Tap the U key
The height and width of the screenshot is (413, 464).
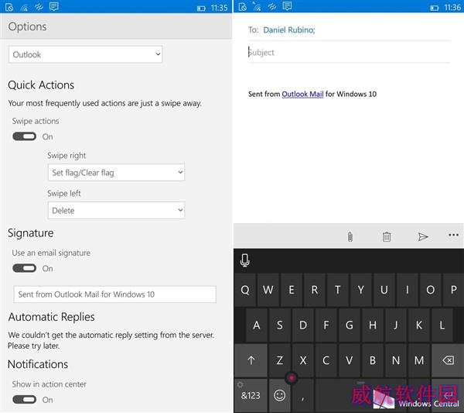tap(384, 290)
